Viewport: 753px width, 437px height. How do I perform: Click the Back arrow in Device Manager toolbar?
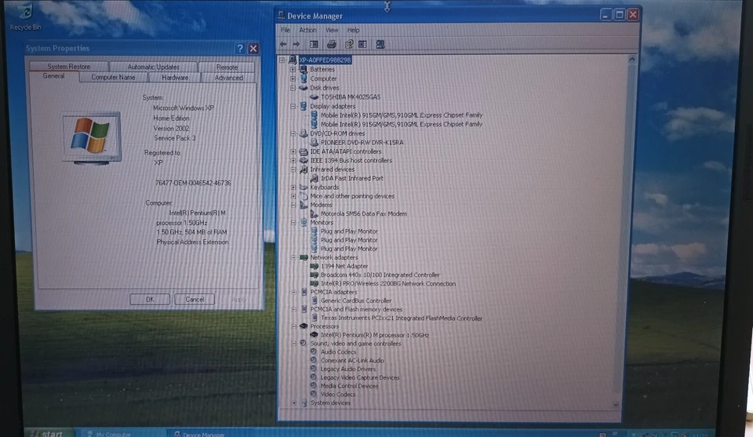point(283,44)
